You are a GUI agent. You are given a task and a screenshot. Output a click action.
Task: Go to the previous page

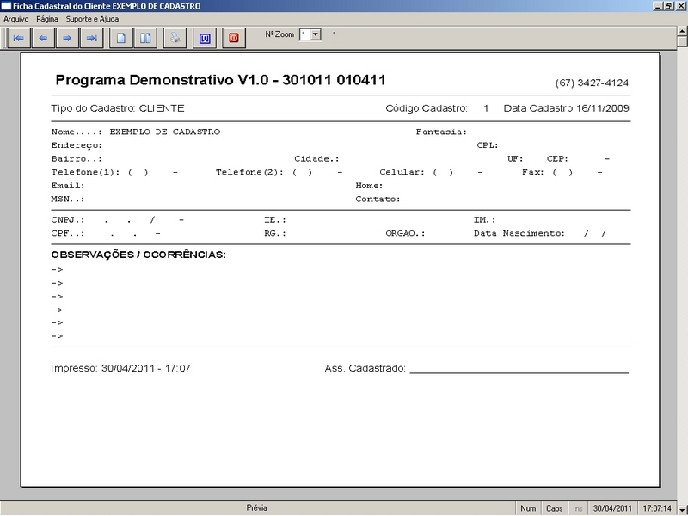coord(42,38)
